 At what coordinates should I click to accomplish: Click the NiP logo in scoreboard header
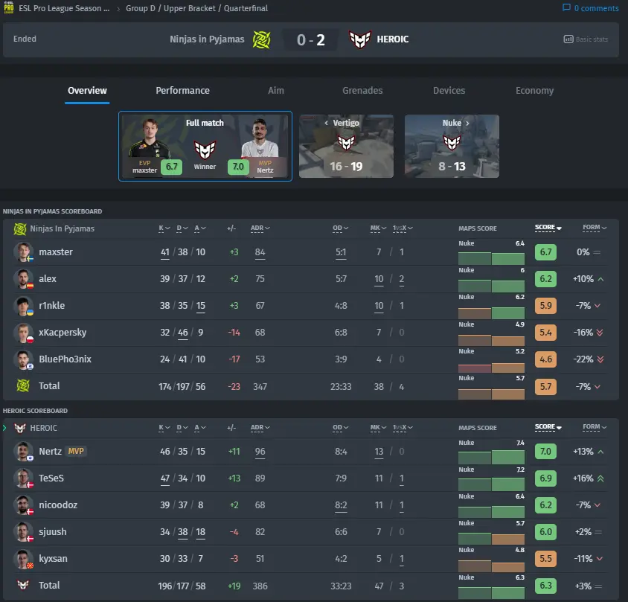tap(20, 228)
